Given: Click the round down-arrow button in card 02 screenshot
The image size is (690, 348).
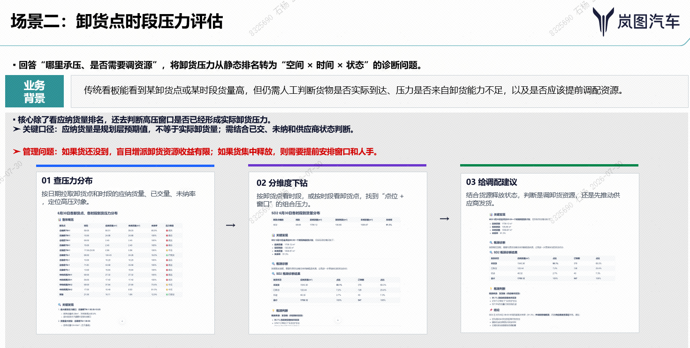Looking at the screenshot, I should pos(338,320).
